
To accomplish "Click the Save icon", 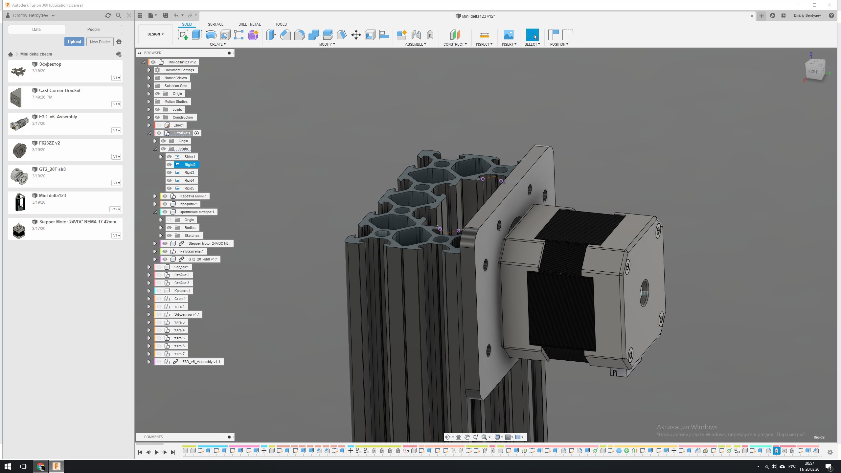I will 166,15.
